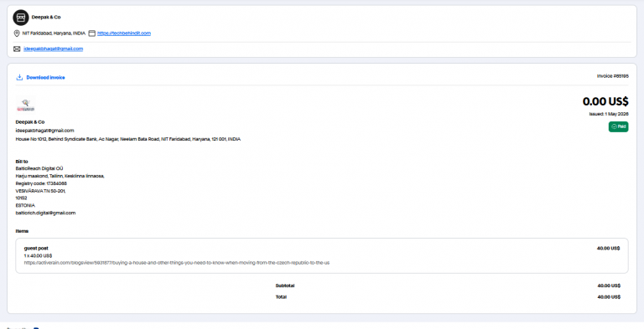
Task: Click the Bill to label
Action: coord(22,162)
